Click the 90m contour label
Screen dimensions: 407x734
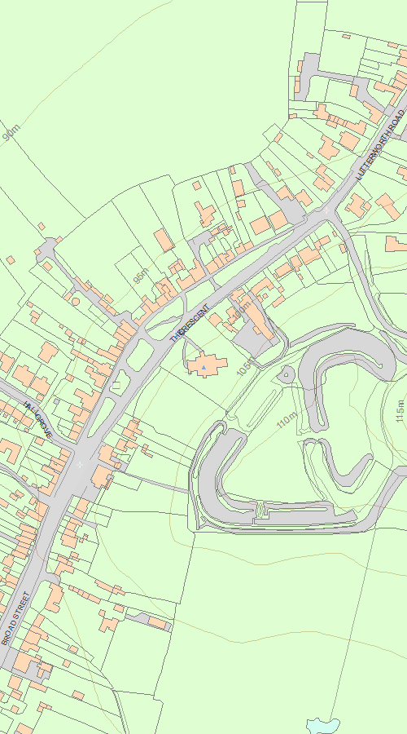(x=11, y=133)
